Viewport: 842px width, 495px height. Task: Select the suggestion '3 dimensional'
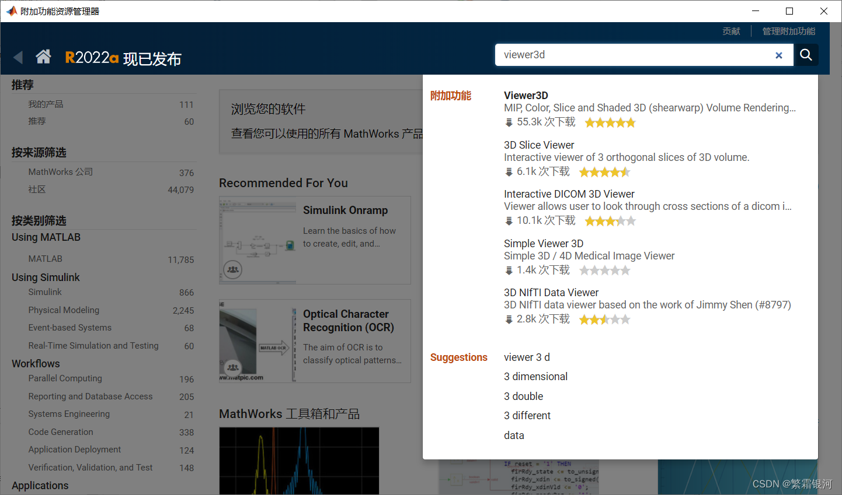535,377
